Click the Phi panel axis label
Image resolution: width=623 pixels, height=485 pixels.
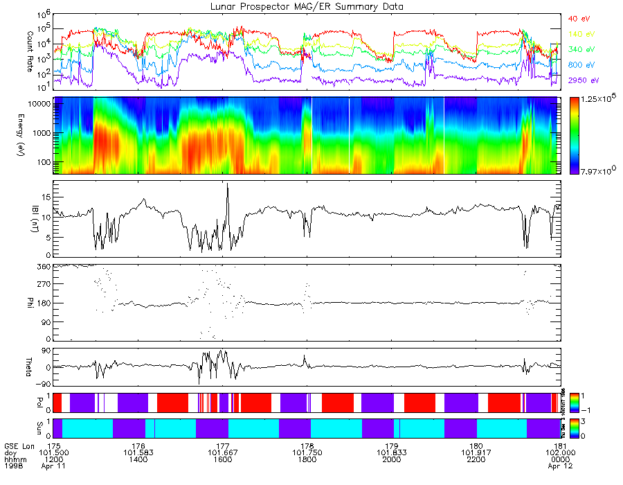pos(30,303)
